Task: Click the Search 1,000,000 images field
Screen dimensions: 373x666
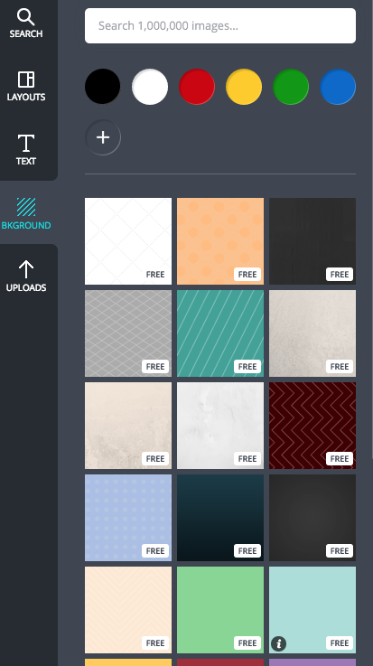Action: 220,26
